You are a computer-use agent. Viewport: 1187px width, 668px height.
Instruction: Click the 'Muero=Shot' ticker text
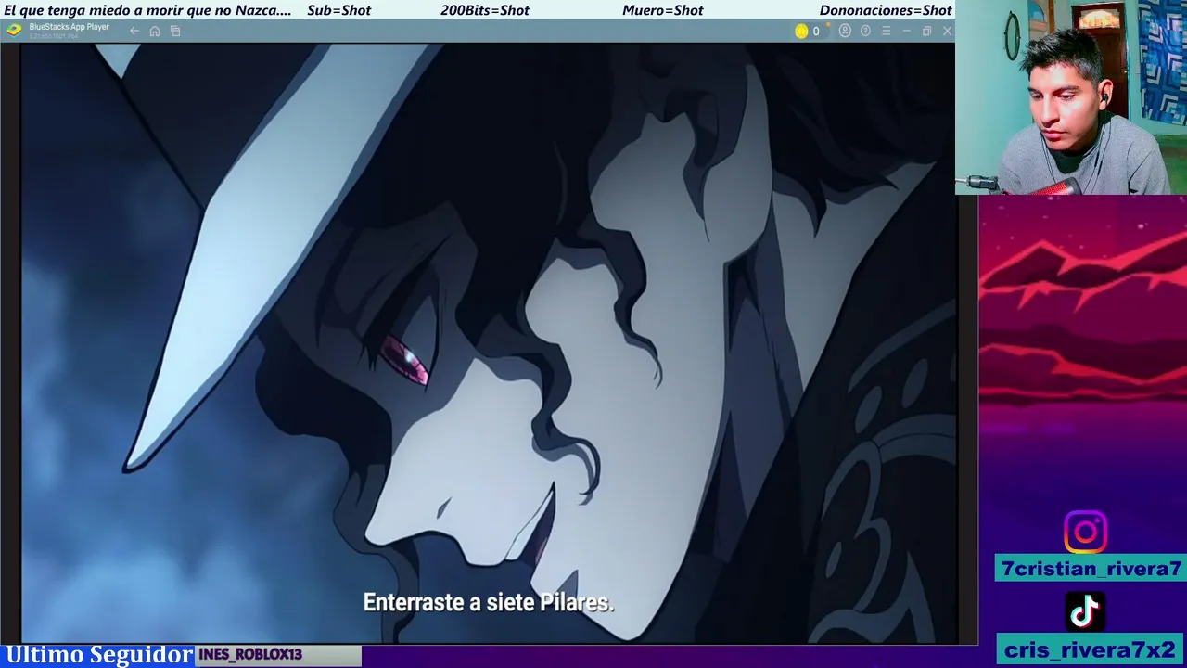[663, 10]
